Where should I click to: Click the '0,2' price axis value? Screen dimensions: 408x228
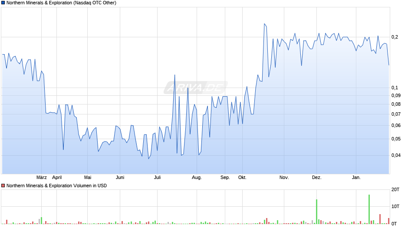(395, 37)
